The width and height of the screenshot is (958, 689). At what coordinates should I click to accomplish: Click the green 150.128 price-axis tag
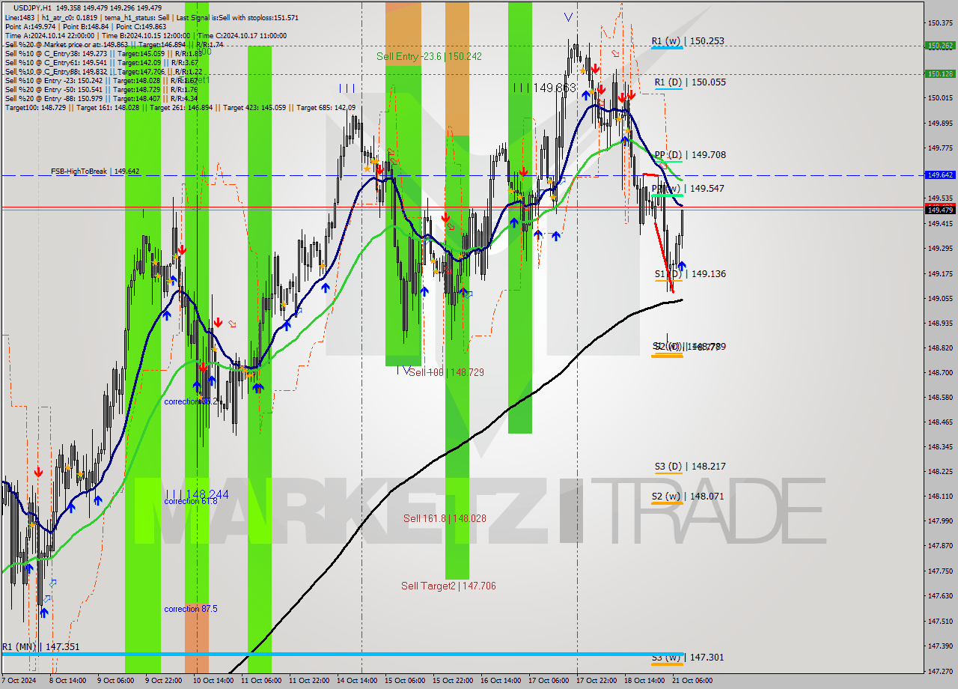pos(940,74)
